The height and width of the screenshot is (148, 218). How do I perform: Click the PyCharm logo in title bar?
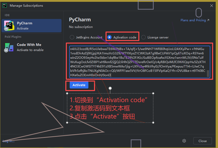coord(5,5)
